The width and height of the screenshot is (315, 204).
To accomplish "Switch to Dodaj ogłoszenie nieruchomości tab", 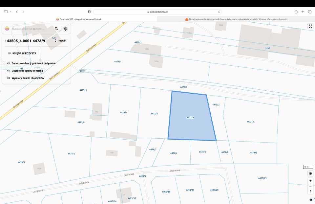I will pyautogui.click(x=236, y=19).
